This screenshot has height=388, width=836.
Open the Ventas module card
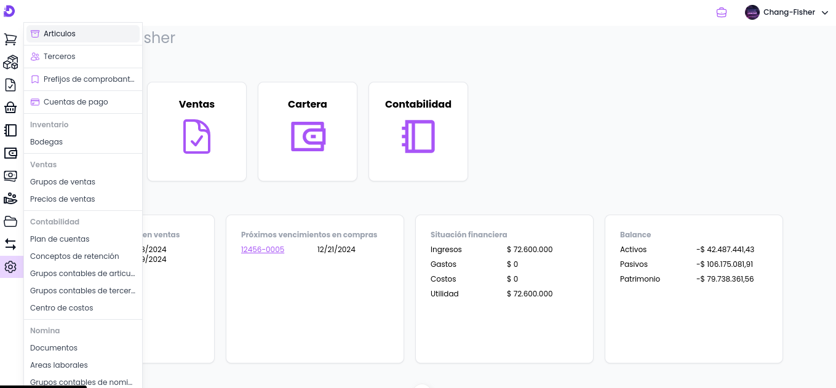(x=197, y=132)
